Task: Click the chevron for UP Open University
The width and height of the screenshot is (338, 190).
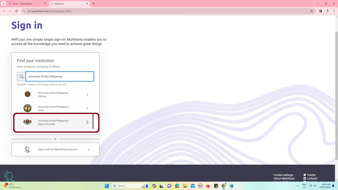Action: click(x=87, y=122)
